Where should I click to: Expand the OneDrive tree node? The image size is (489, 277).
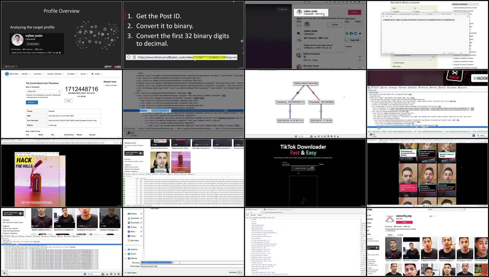point(125,249)
